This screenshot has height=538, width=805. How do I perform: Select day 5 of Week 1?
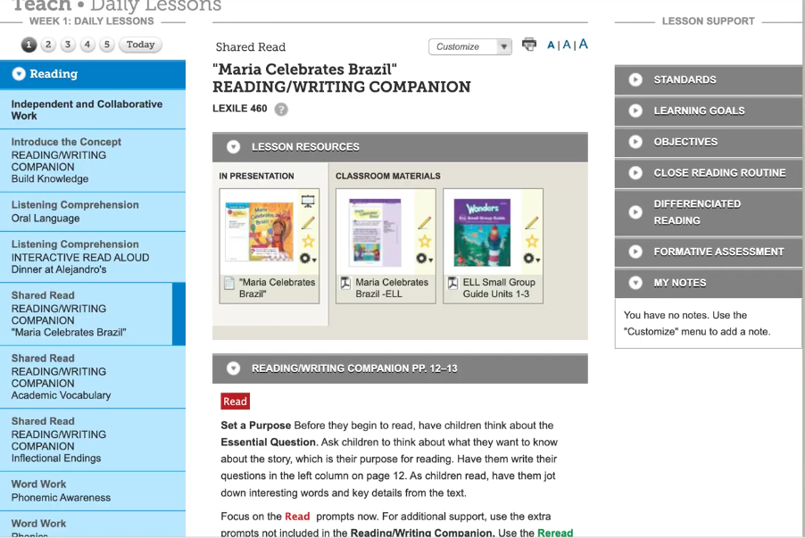(x=106, y=44)
